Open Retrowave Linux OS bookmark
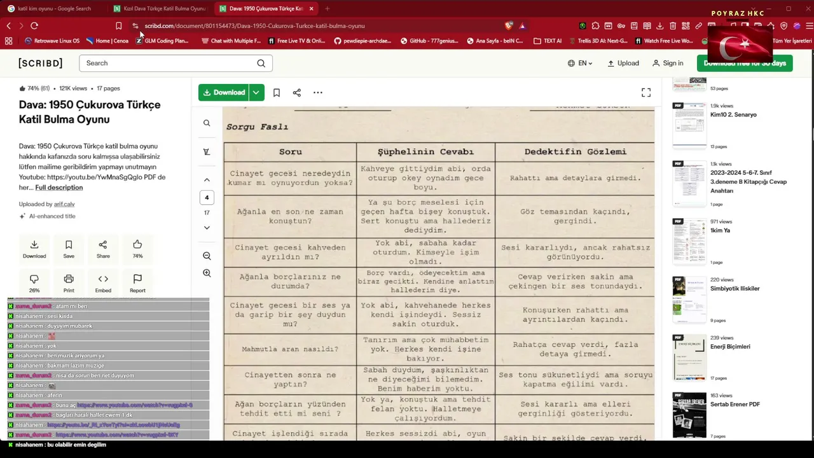 (52, 41)
